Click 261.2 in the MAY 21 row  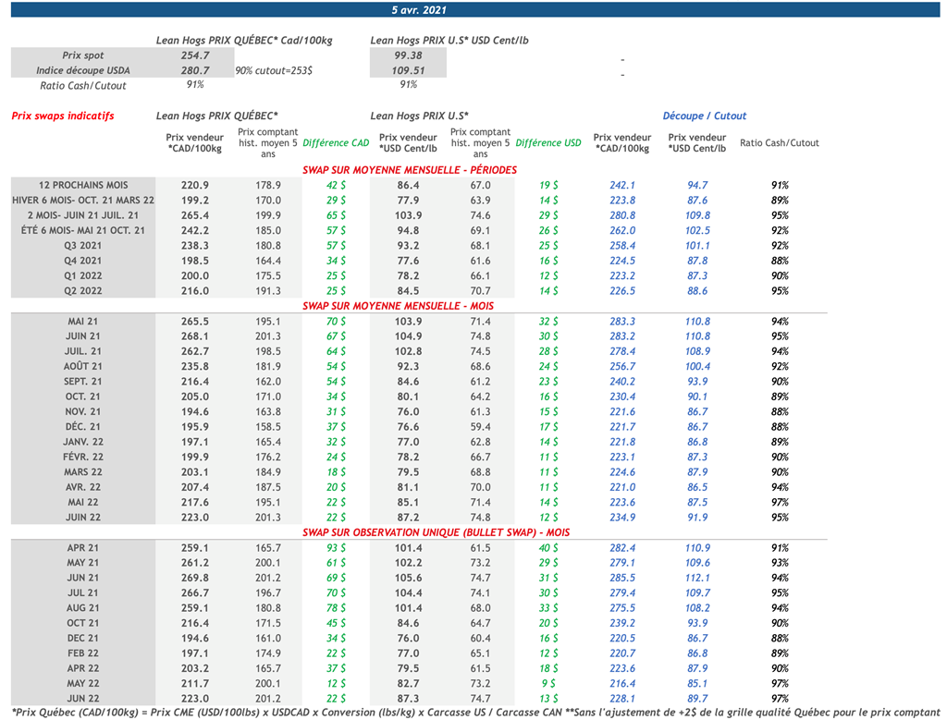tap(194, 563)
